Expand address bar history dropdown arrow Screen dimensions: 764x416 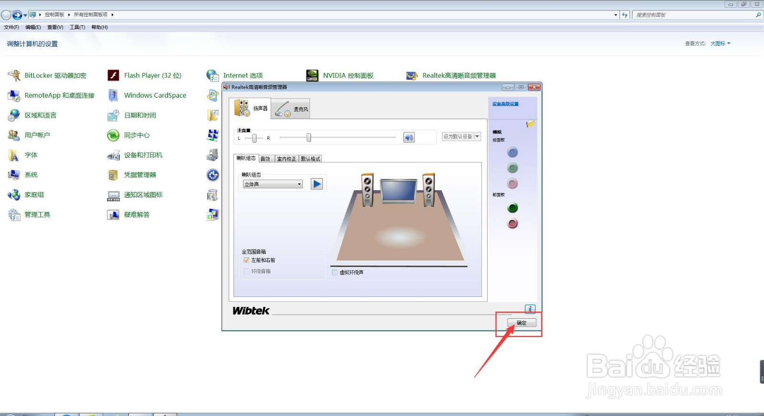pyautogui.click(x=615, y=15)
